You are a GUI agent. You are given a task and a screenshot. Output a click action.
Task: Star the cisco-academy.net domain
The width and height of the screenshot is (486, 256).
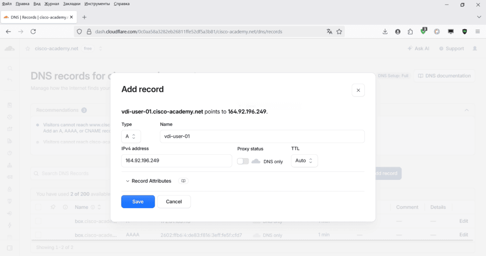click(28, 49)
